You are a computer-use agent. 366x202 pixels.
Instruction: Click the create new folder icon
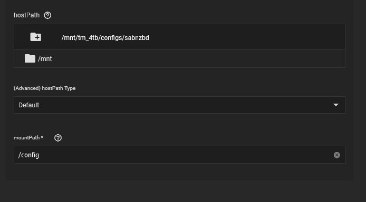(36, 37)
